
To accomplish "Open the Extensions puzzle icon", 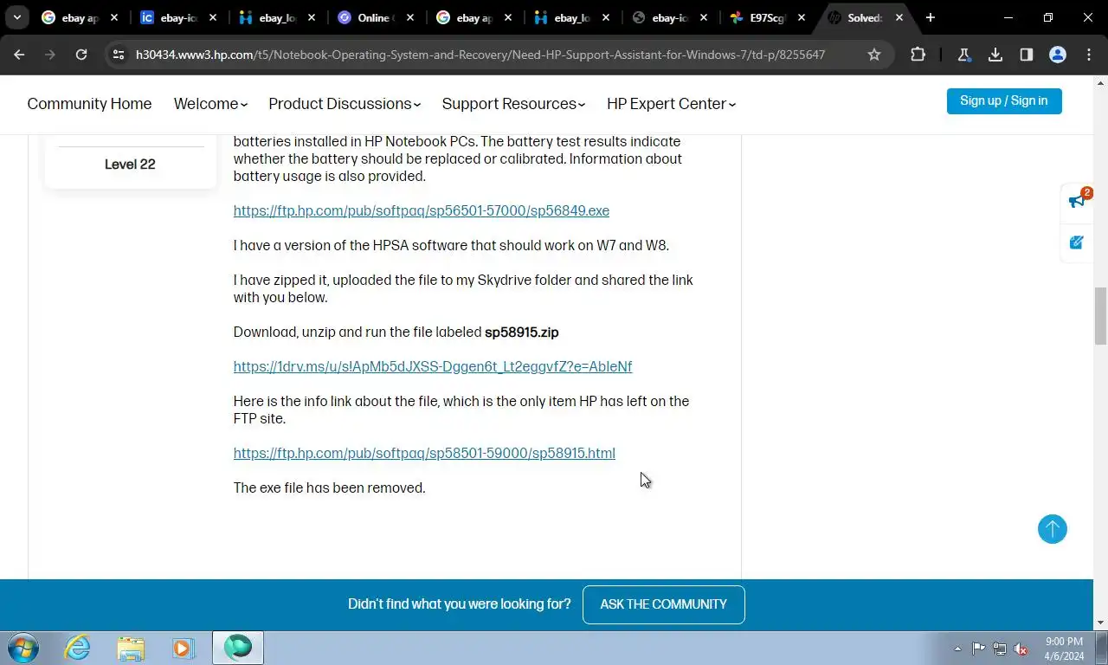I will click(x=918, y=55).
